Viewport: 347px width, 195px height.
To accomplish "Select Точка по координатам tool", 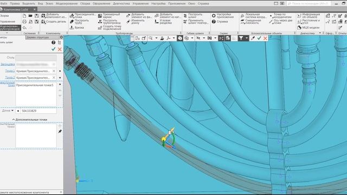I will pos(280,16).
